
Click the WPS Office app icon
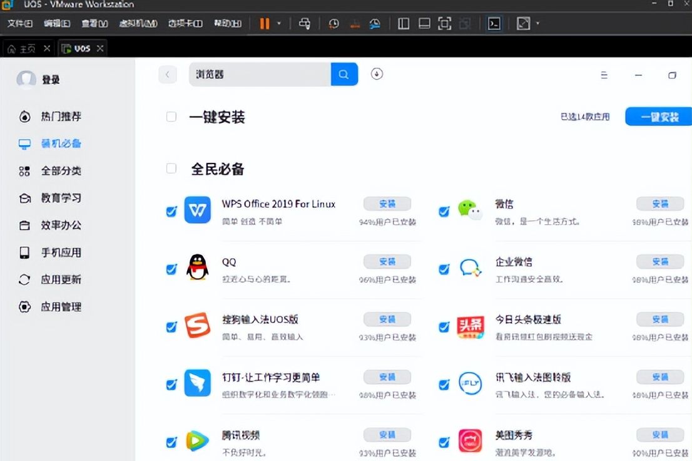pyautogui.click(x=197, y=210)
